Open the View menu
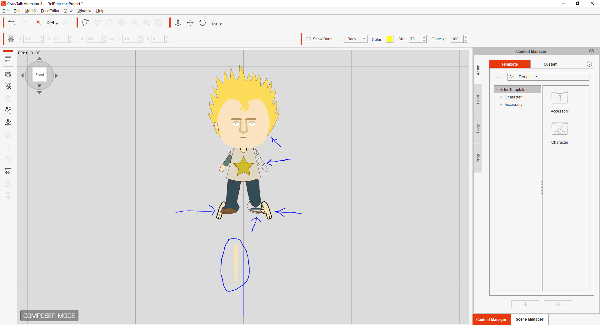The height and width of the screenshot is (325, 600). (x=68, y=11)
